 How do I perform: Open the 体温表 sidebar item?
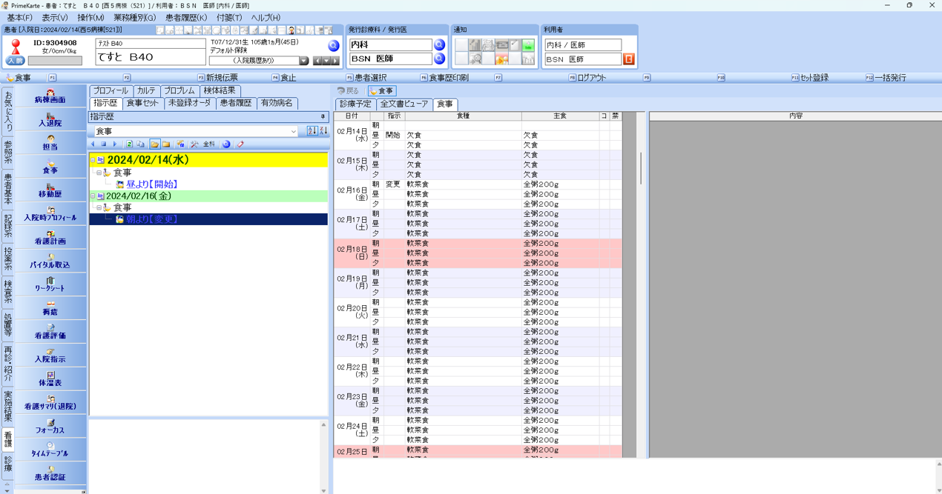tap(50, 381)
